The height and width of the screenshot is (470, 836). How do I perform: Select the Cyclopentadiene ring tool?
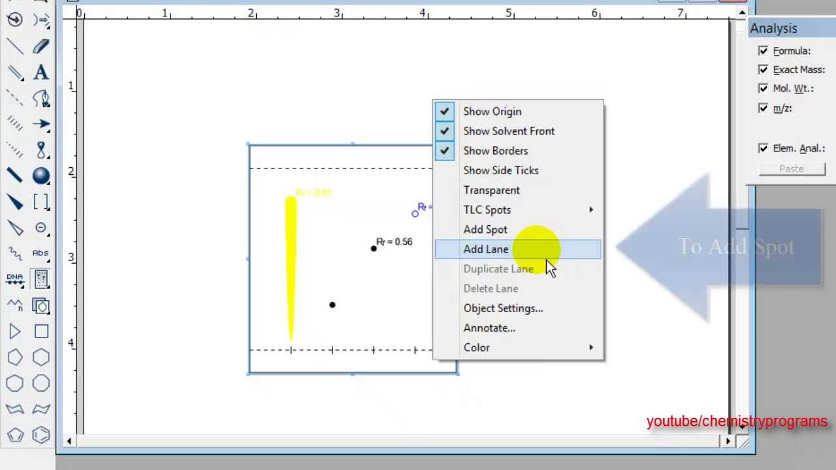pyautogui.click(x=14, y=435)
